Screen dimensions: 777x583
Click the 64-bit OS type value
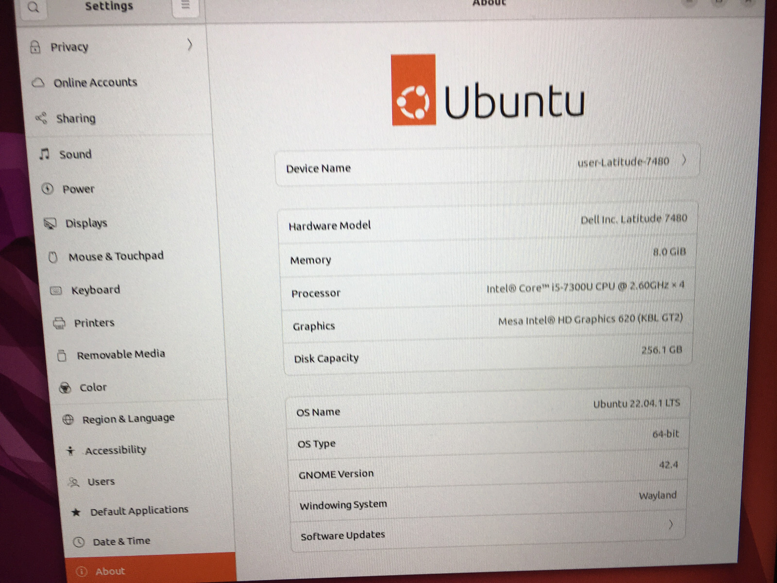[x=666, y=434]
